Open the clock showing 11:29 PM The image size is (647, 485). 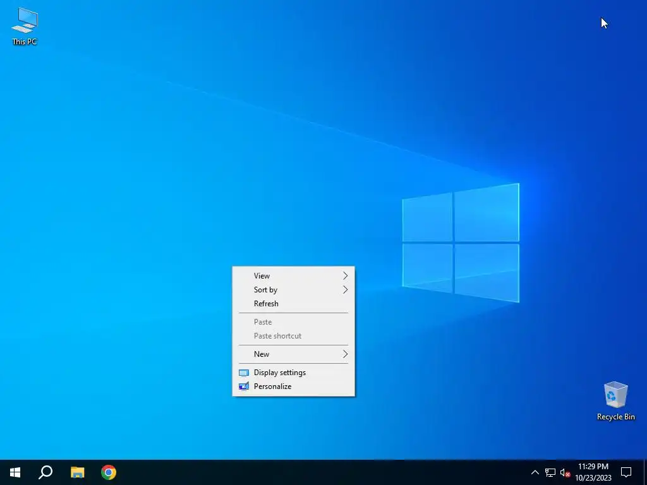pos(593,472)
